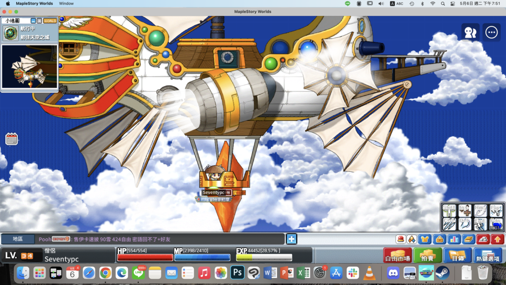
Task: Open Control Center in the menu bar
Action: pyautogui.click(x=453, y=3)
